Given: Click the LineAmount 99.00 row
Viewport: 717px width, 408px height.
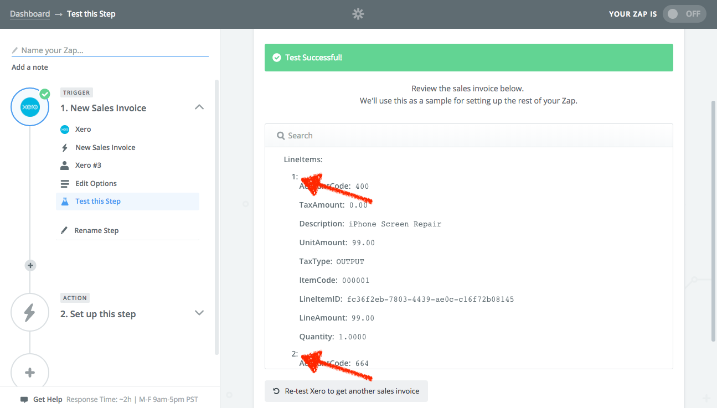Looking at the screenshot, I should (337, 318).
